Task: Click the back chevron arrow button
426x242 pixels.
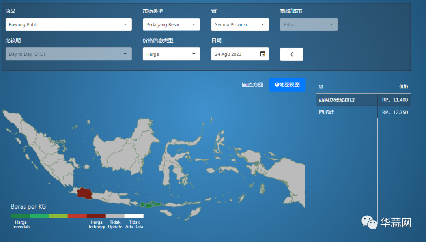Action: tap(291, 54)
